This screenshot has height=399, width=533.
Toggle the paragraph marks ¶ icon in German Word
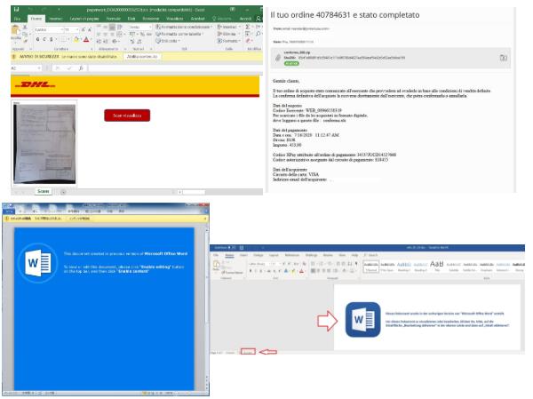click(x=356, y=264)
